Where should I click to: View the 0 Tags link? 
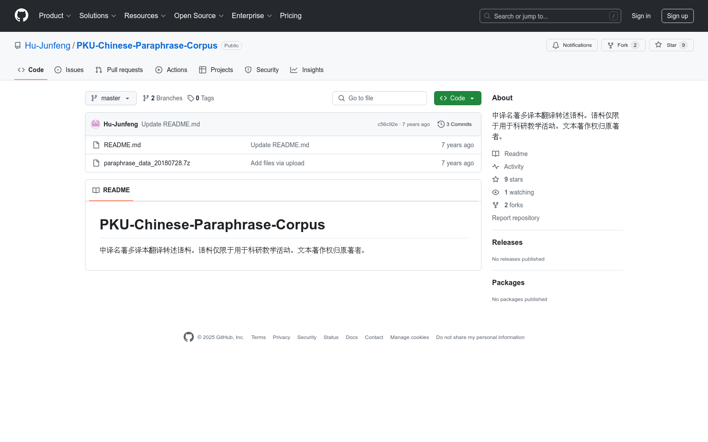tap(200, 98)
